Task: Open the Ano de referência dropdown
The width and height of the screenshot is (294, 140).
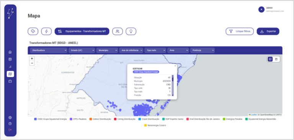Action: 131,50
